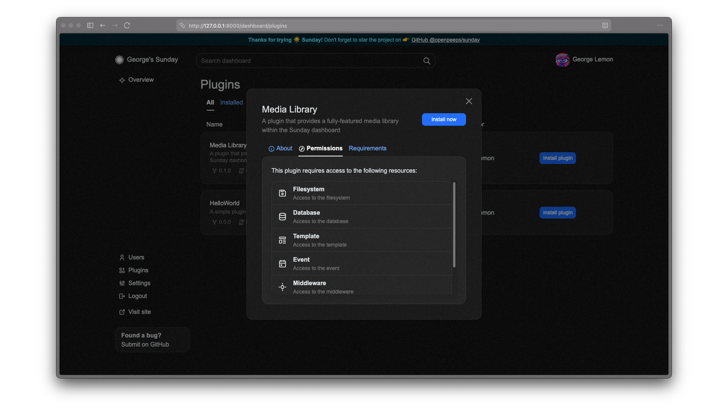This screenshot has height=409, width=728.
Task: Go to Users in the sidebar
Action: (136, 258)
